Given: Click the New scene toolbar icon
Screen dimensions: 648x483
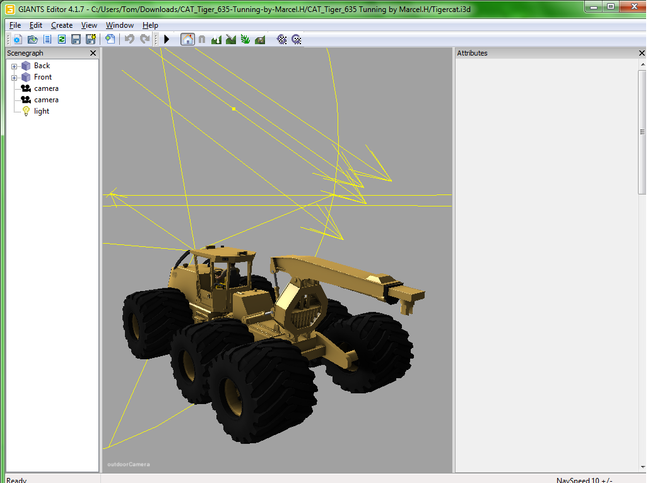Looking at the screenshot, I should tap(17, 40).
